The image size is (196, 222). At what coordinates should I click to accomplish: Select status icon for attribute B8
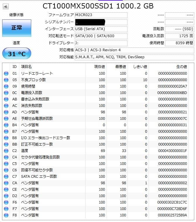6,138
